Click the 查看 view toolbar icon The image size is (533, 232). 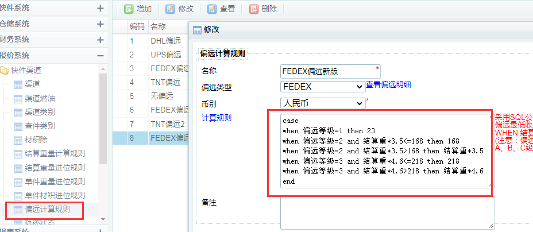212,9
